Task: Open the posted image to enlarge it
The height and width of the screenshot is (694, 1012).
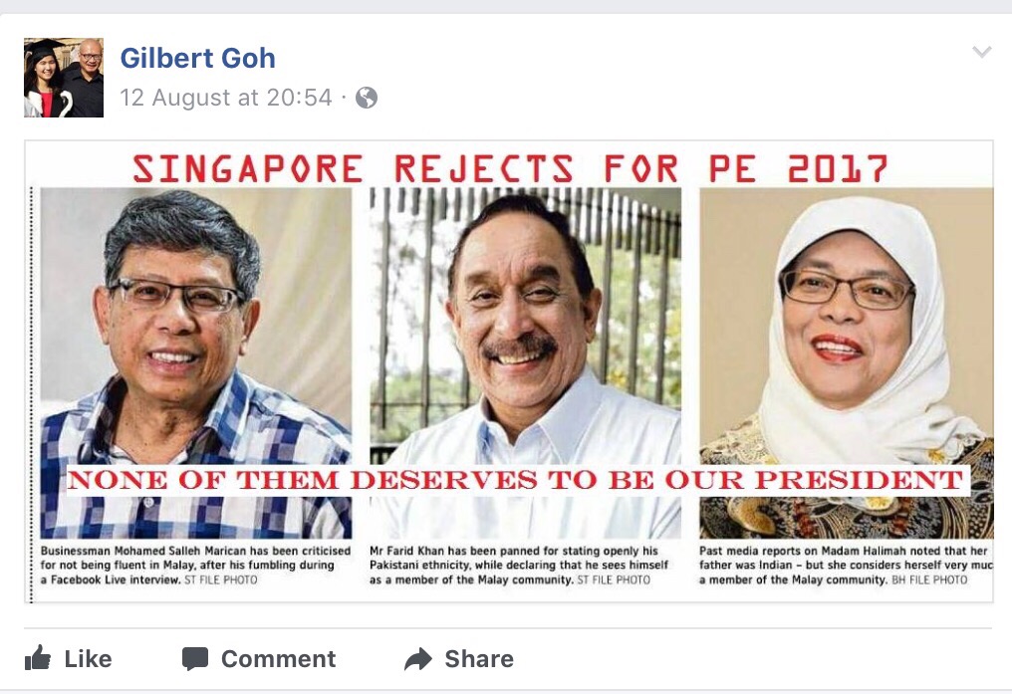Action: (x=509, y=371)
